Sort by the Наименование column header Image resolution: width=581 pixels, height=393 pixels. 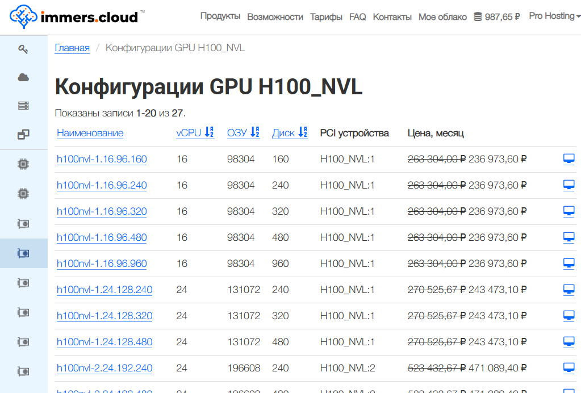(x=90, y=133)
